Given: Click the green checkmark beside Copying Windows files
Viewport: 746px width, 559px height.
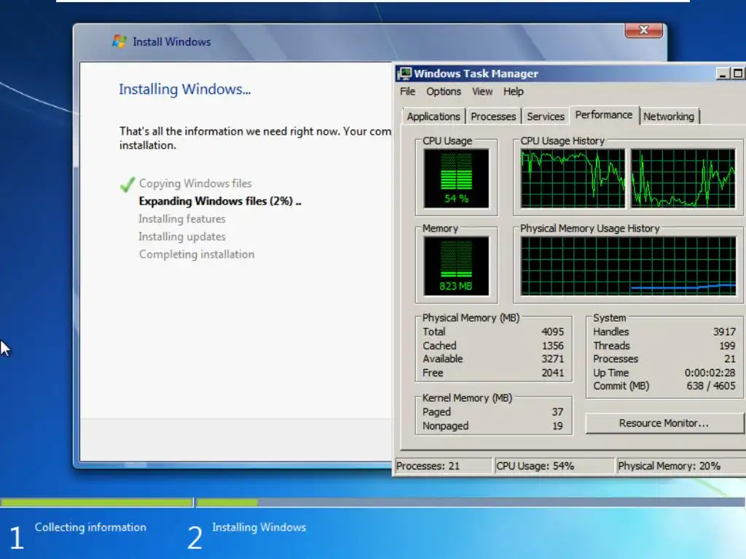Looking at the screenshot, I should pos(127,184).
